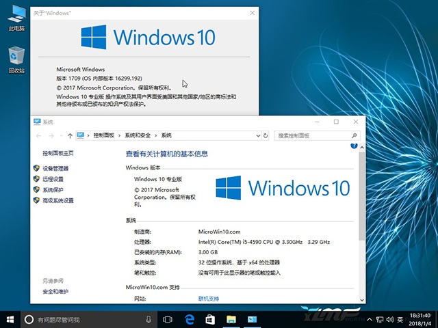Open File Explorer from taskbar
438x328 pixels.
pyautogui.click(x=231, y=319)
